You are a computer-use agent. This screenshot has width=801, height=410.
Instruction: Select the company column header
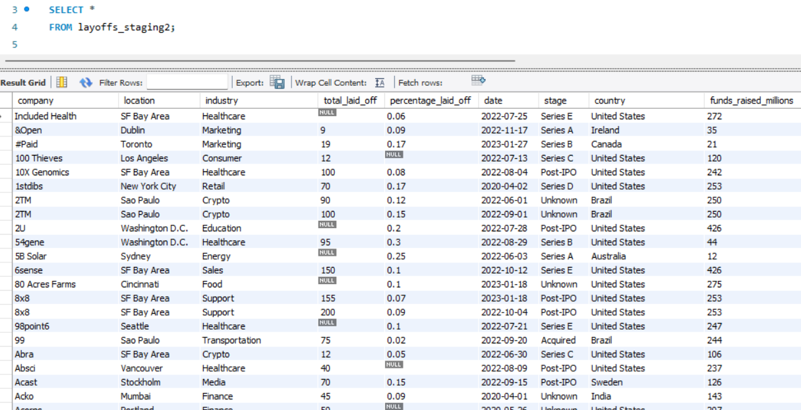[x=65, y=101]
